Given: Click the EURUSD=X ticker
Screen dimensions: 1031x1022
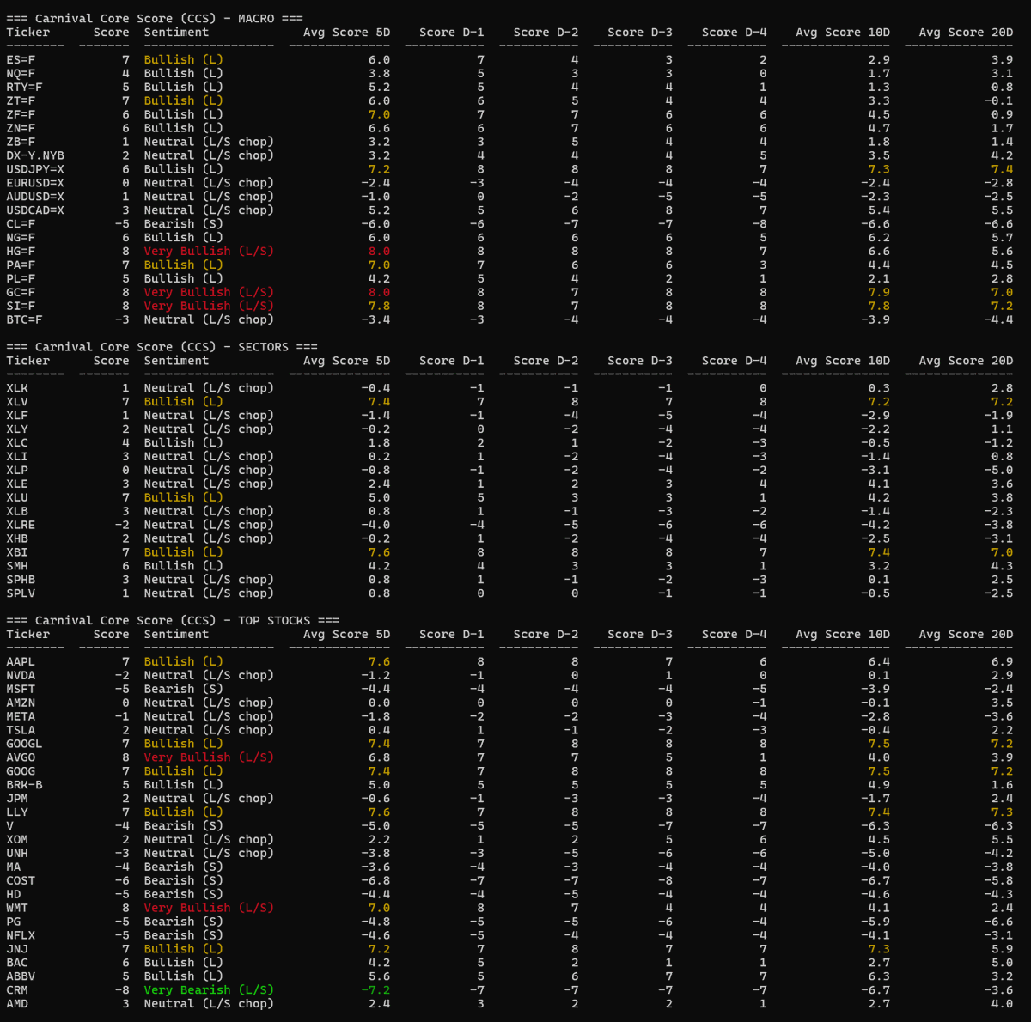Looking at the screenshot, I should 35,183.
